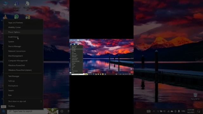This screenshot has height=114, width=203.
Task: Open the Action Center notification icon
Action: [x=199, y=111]
